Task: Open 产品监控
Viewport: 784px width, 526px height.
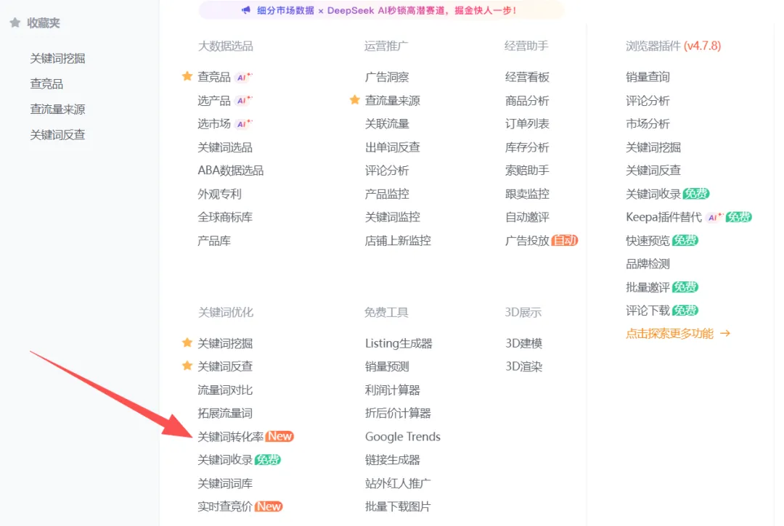Action: click(387, 194)
